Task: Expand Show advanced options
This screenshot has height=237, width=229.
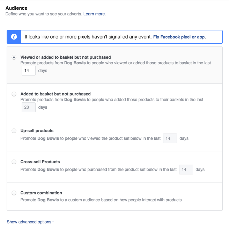Action: pos(30,222)
